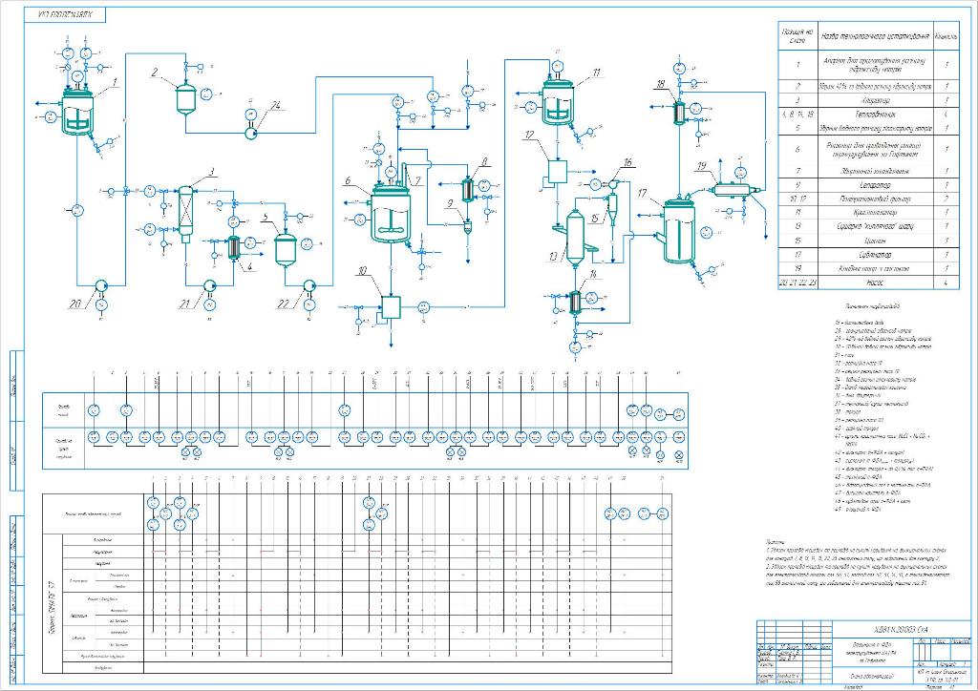Select the pump symbol numbered 22
978x691 pixels.
pos(308,285)
